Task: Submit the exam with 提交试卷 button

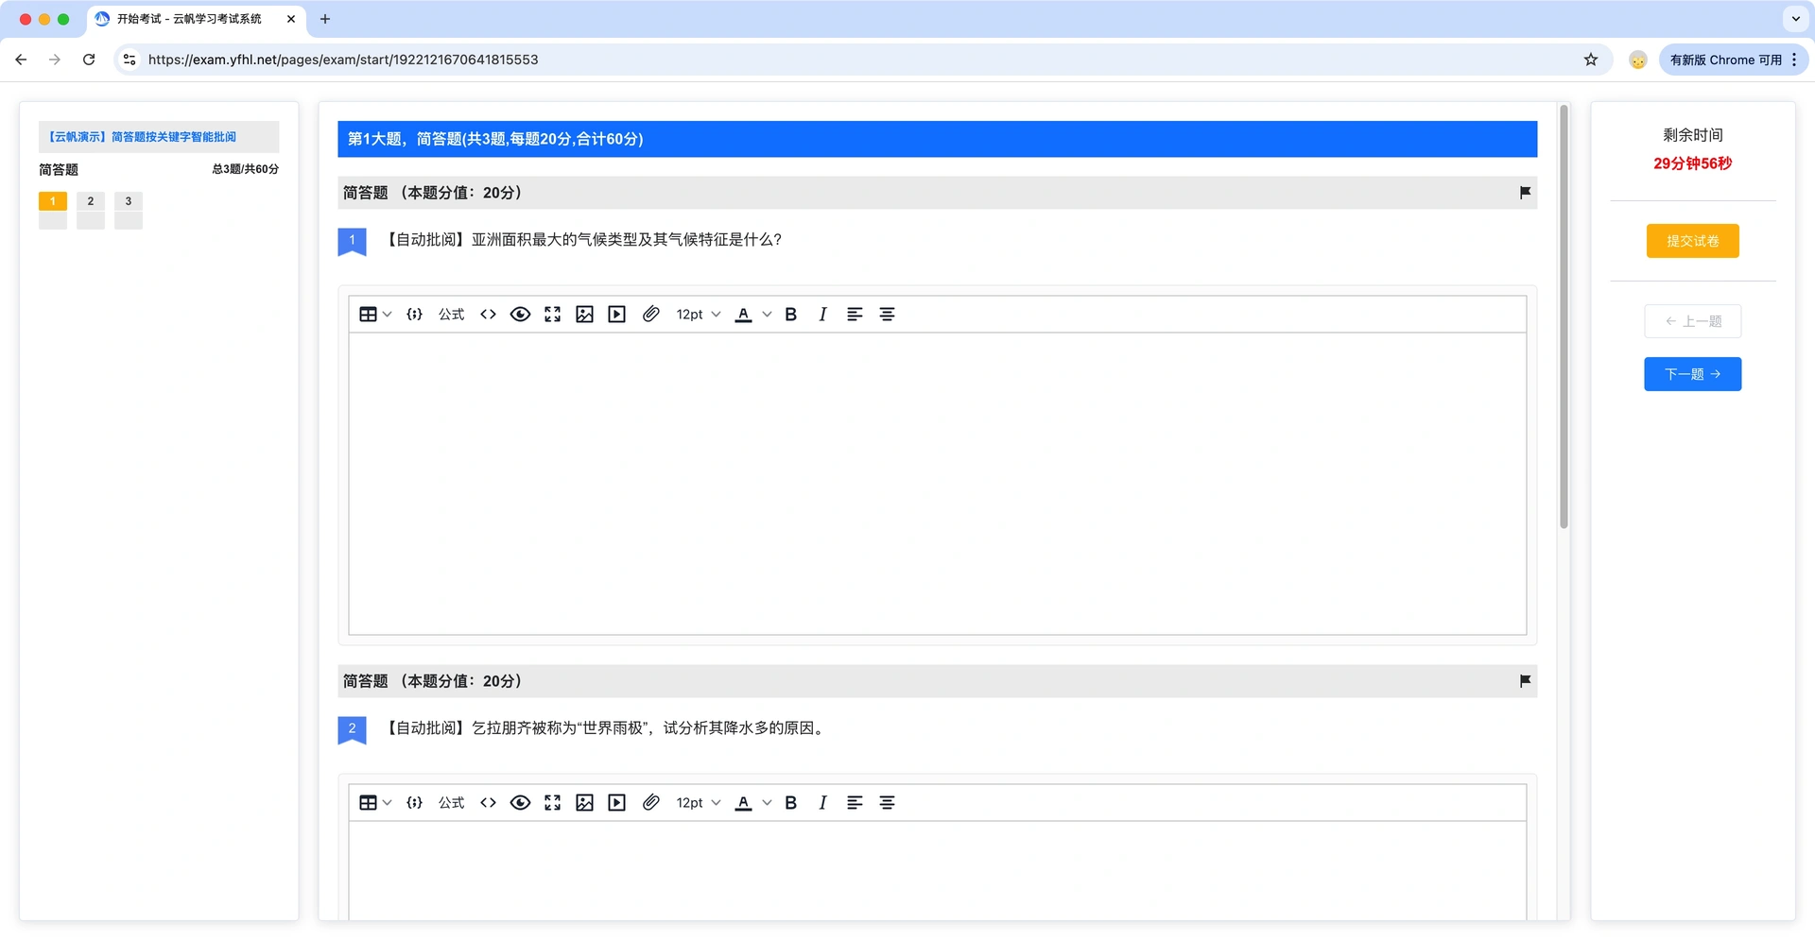Action: pos(1692,241)
